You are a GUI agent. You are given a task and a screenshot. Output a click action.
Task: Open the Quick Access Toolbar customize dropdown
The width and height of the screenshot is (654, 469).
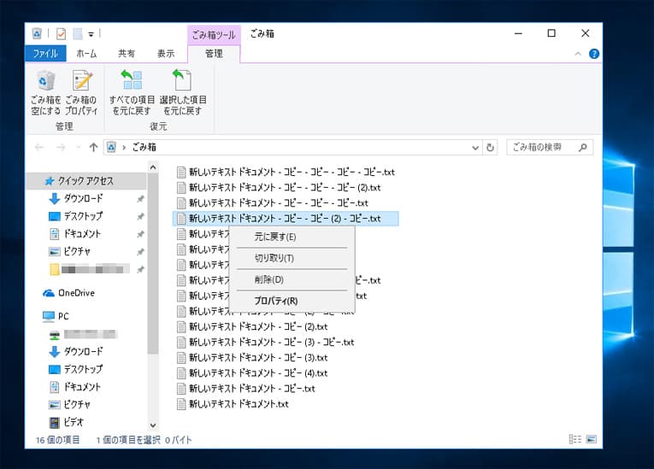click(x=91, y=34)
